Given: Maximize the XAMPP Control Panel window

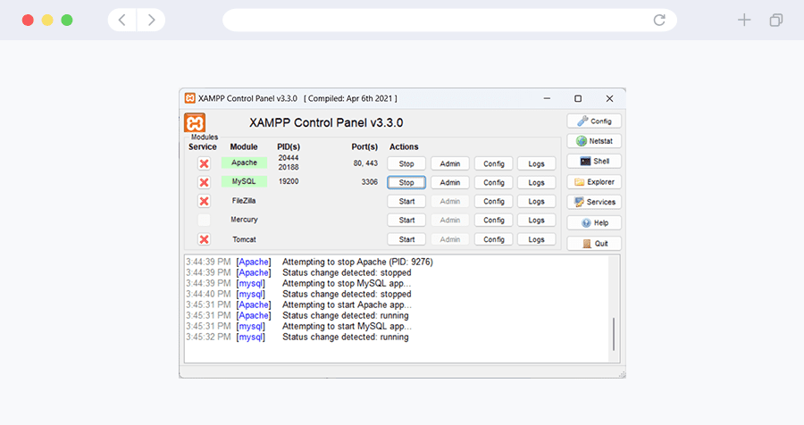Looking at the screenshot, I should pyautogui.click(x=578, y=98).
